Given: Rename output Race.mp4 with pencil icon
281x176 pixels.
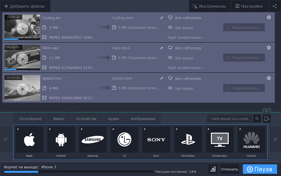Looking at the screenshot, I should (x=162, y=48).
